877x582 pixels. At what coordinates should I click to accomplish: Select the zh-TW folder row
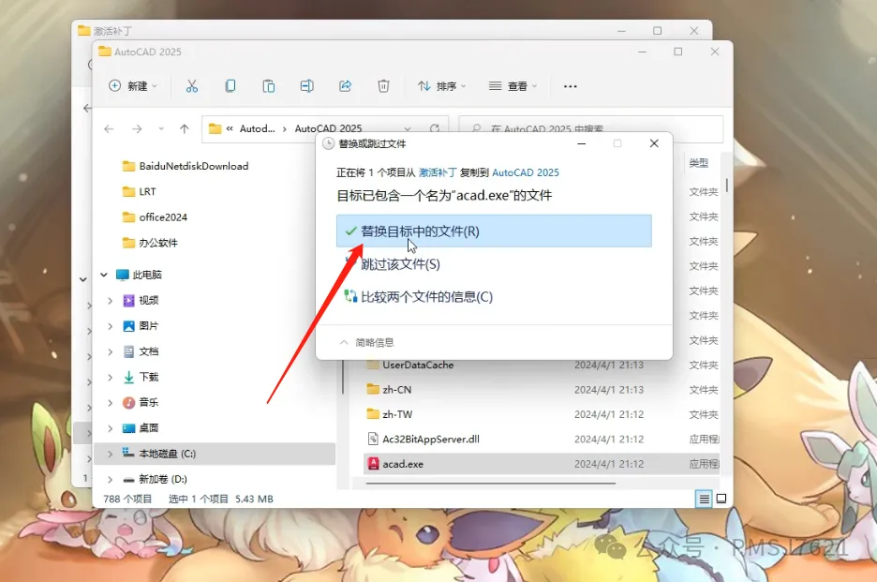[542, 414]
